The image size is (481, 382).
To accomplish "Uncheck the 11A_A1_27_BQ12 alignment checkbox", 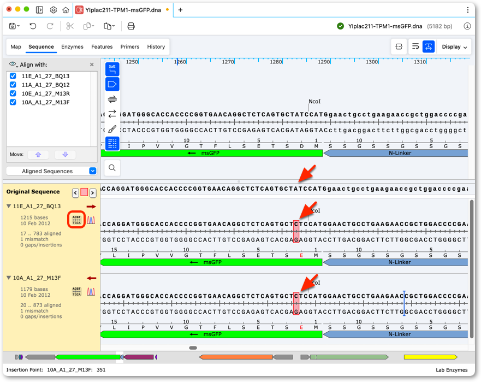I will (x=13, y=85).
